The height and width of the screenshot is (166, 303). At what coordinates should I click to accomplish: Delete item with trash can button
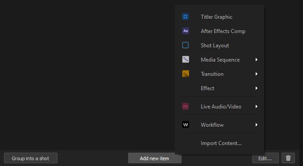click(288, 158)
